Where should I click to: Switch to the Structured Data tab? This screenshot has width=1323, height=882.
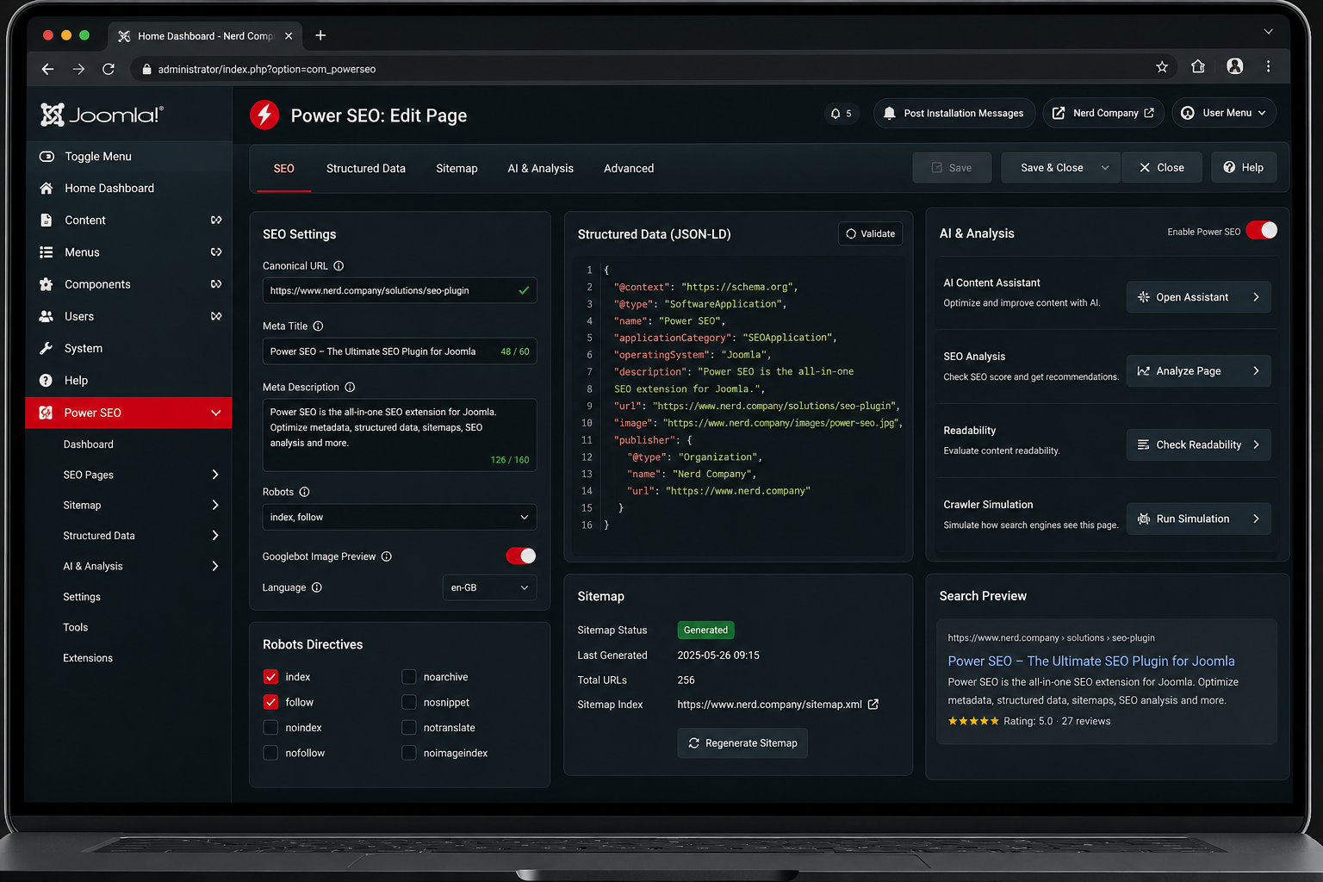[366, 169]
